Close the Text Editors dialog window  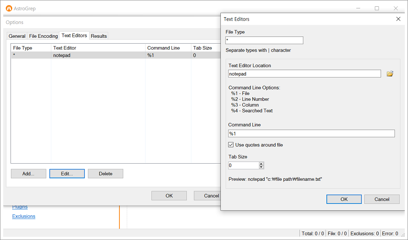398,19
